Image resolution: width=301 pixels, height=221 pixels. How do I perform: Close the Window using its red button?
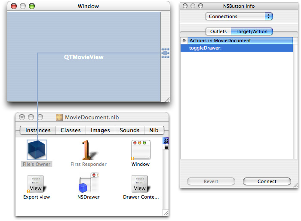click(14, 6)
